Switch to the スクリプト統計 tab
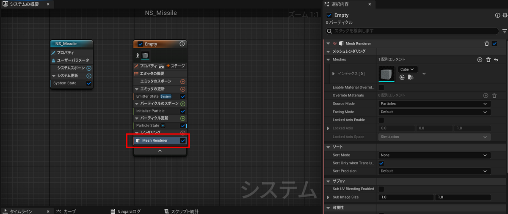Viewport: 508px width, 214px height. click(x=182, y=211)
